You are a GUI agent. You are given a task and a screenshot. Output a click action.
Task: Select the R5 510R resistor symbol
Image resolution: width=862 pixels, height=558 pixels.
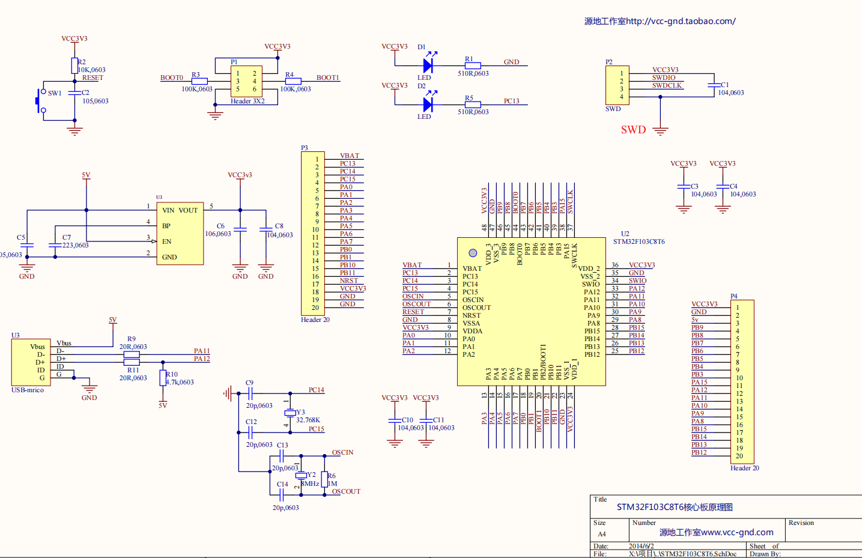coord(473,105)
